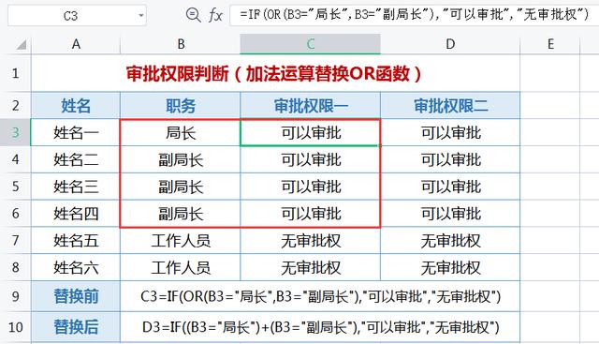
Task: Click the select-all corner triangle
Action: [22, 45]
